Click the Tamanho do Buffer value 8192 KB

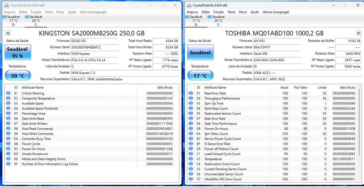click(x=348, y=41)
